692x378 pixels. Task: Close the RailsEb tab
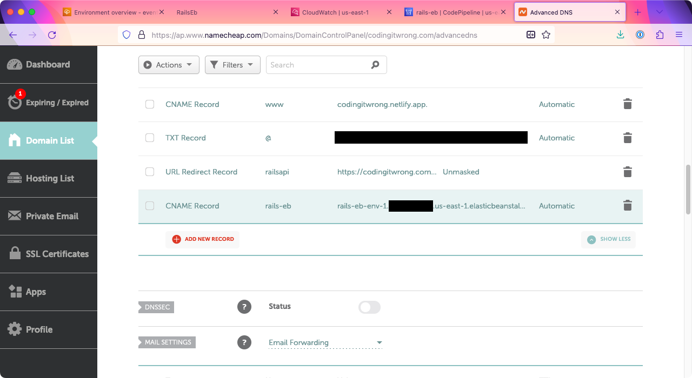[276, 12]
